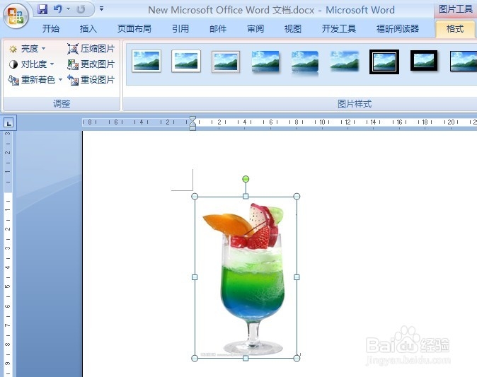Apply the third metal frame picture style

coord(226,62)
